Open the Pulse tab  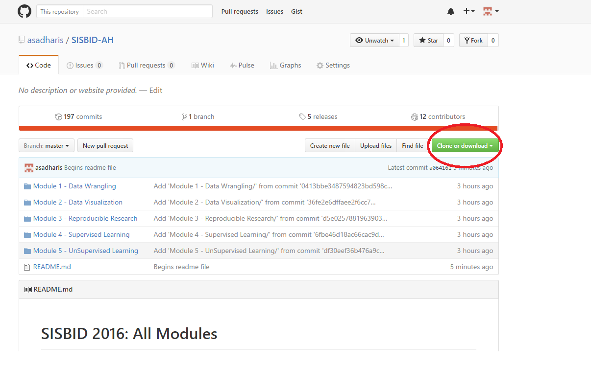pyautogui.click(x=242, y=65)
